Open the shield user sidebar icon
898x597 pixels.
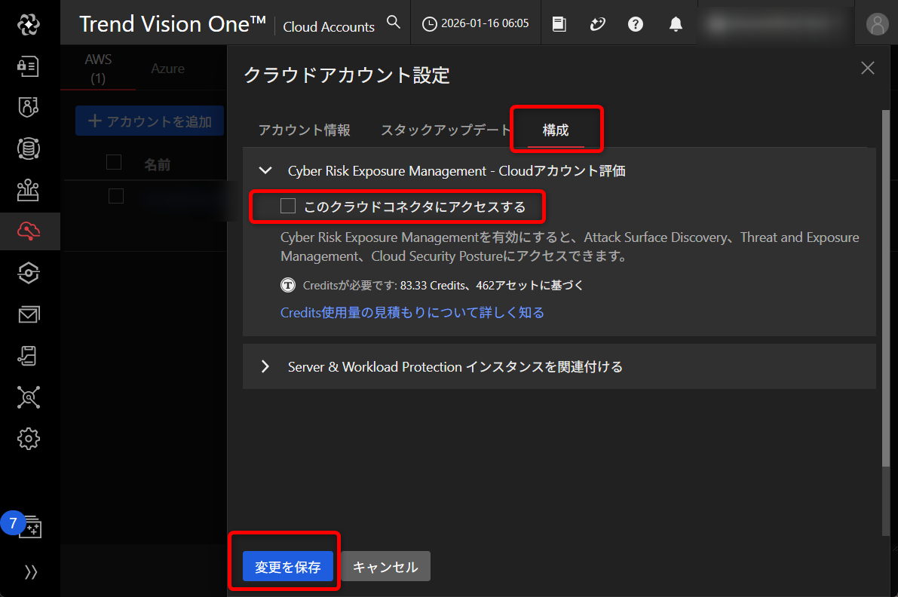pos(28,107)
